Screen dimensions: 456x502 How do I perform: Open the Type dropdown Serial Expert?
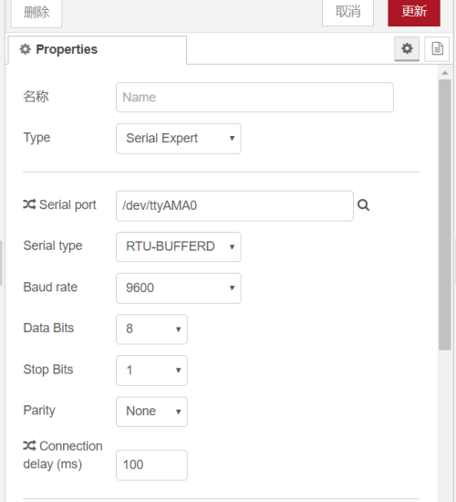click(x=179, y=139)
